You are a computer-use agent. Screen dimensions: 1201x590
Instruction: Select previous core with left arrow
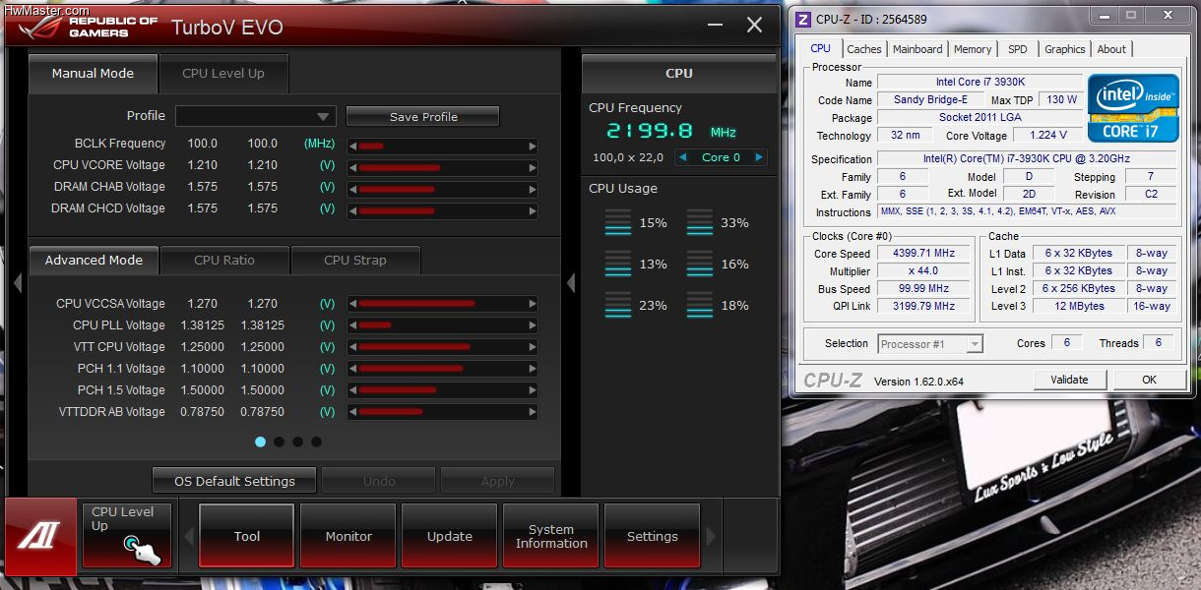click(x=683, y=157)
